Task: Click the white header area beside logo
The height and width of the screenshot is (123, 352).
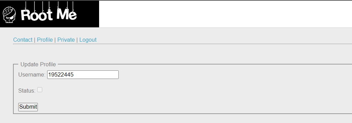Action: (225, 14)
